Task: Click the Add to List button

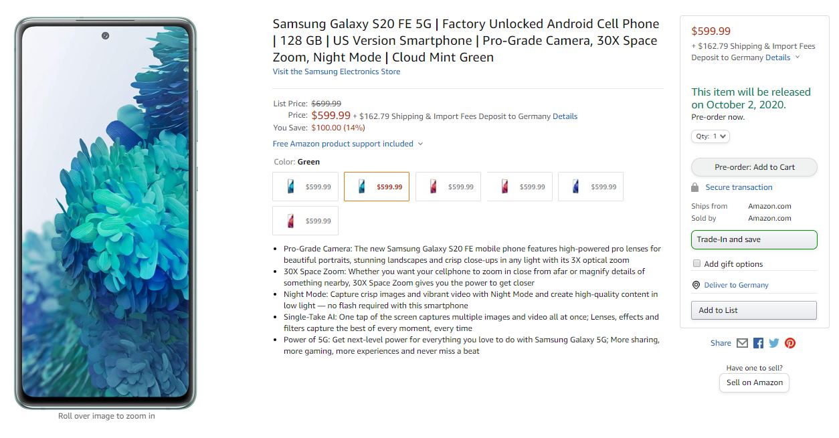Action: tap(754, 310)
